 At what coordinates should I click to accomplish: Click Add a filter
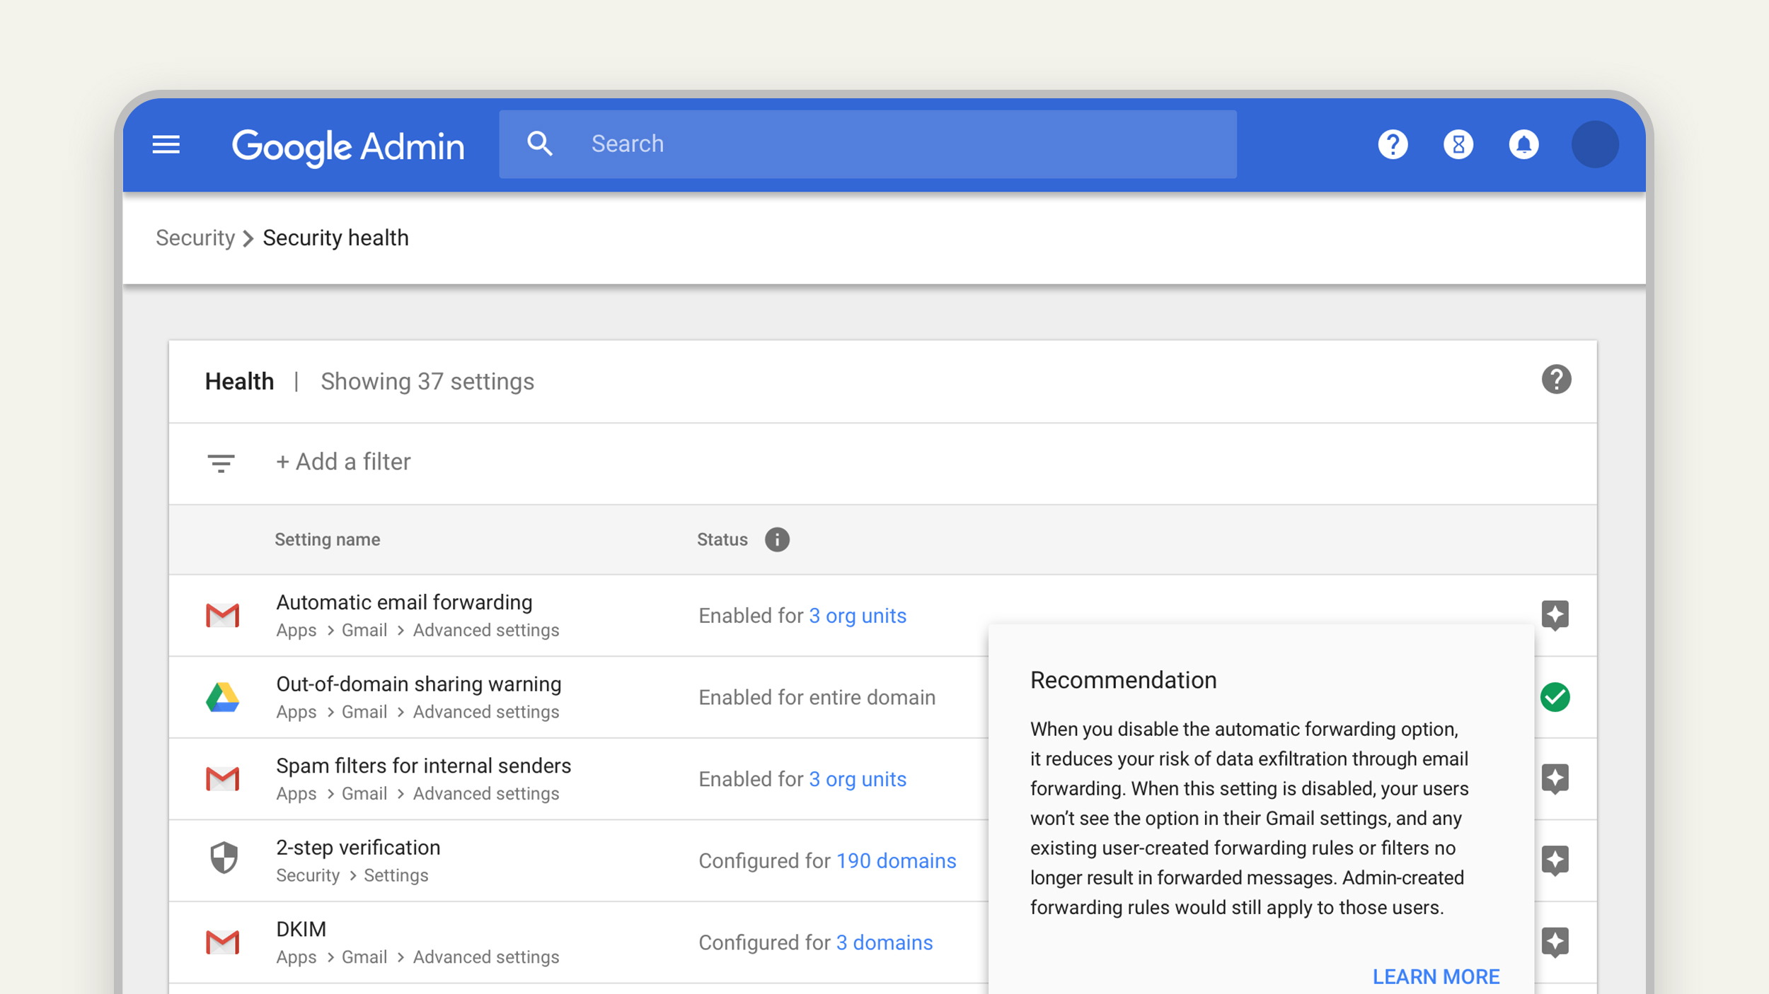click(x=343, y=462)
